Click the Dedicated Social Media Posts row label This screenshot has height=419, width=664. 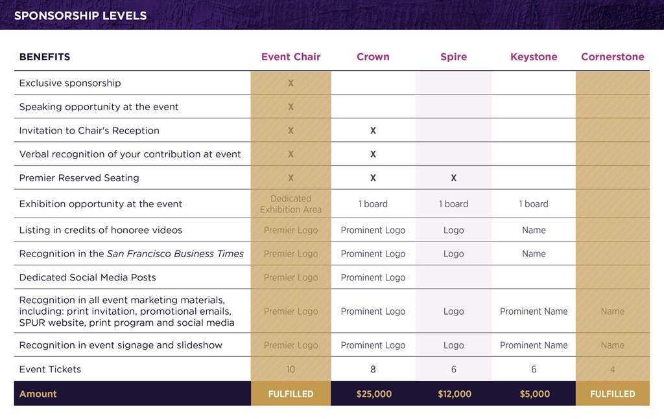tap(88, 277)
